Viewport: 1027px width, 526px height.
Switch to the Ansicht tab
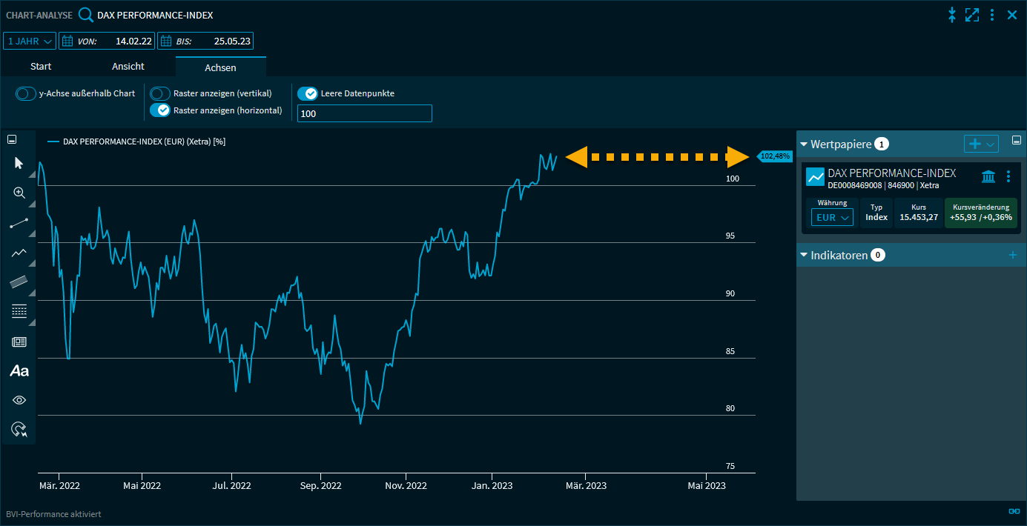[128, 67]
